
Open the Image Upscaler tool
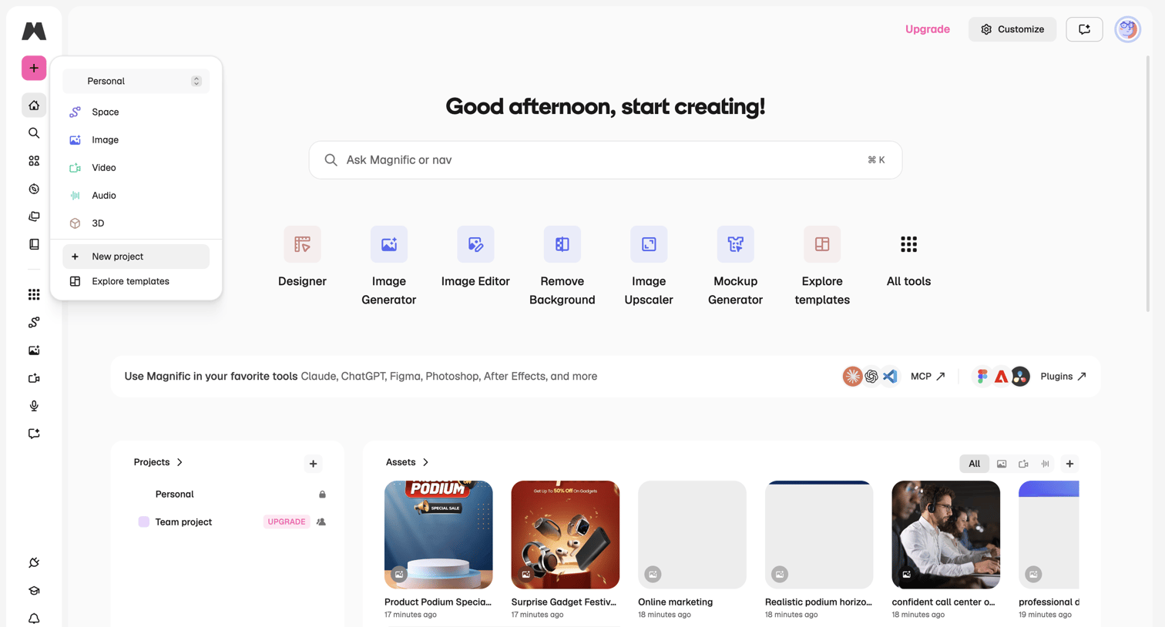[649, 267]
